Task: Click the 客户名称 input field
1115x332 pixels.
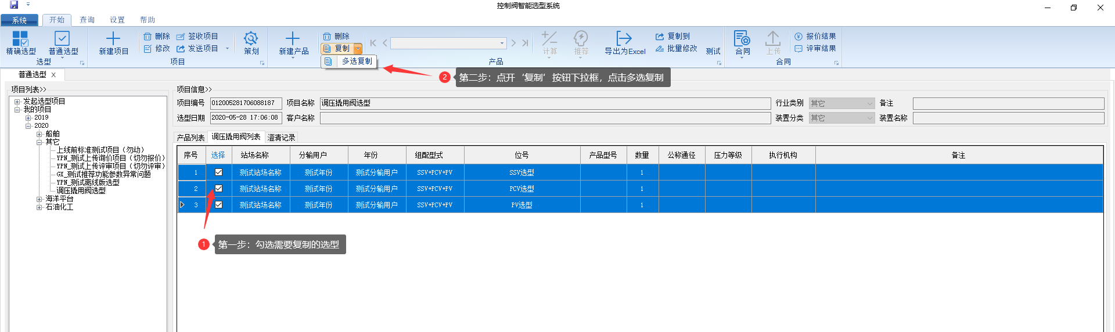Action: [x=545, y=118]
